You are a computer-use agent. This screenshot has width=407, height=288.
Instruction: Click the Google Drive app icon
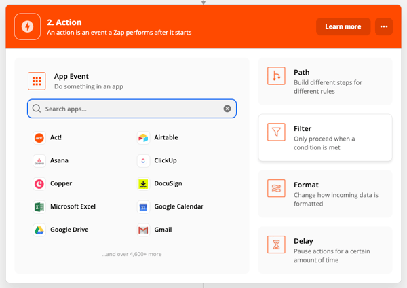[39, 230]
